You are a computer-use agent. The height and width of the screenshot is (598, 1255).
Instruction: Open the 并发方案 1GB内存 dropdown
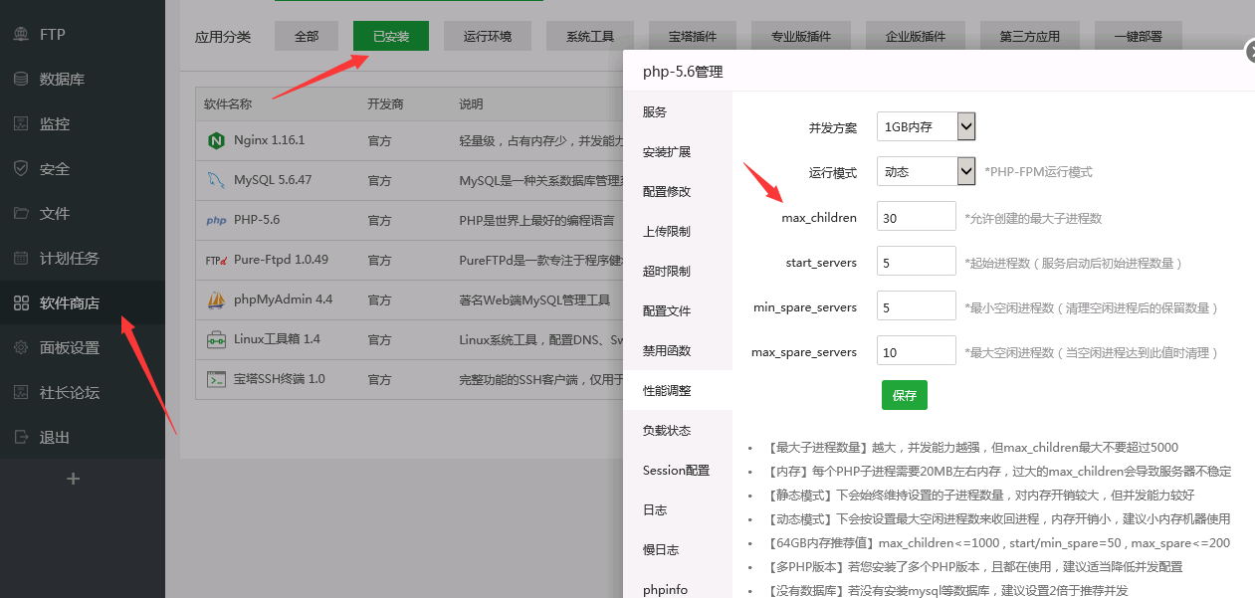[x=926, y=126]
